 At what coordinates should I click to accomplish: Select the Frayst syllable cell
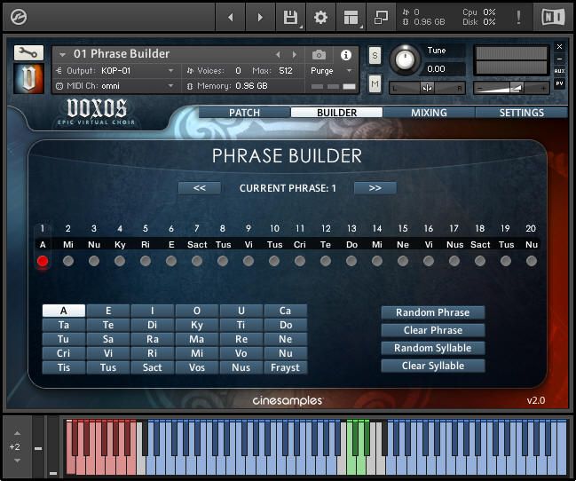pyautogui.click(x=285, y=367)
